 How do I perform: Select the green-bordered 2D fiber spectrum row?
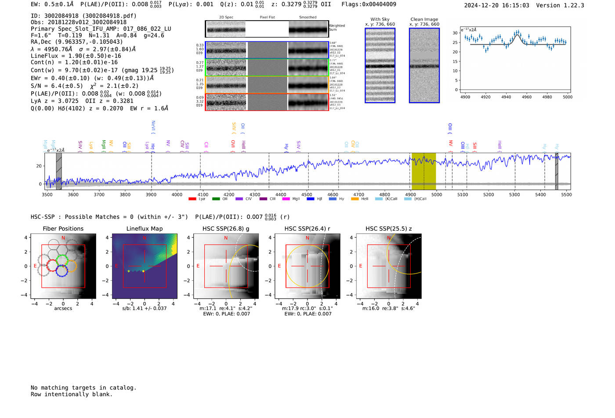pos(267,68)
